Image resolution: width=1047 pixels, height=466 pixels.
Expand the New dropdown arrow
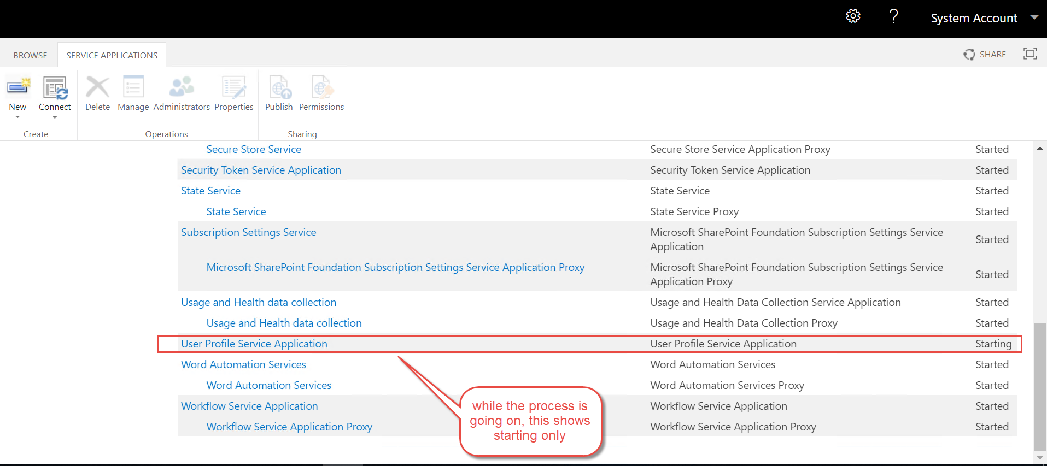pyautogui.click(x=17, y=117)
